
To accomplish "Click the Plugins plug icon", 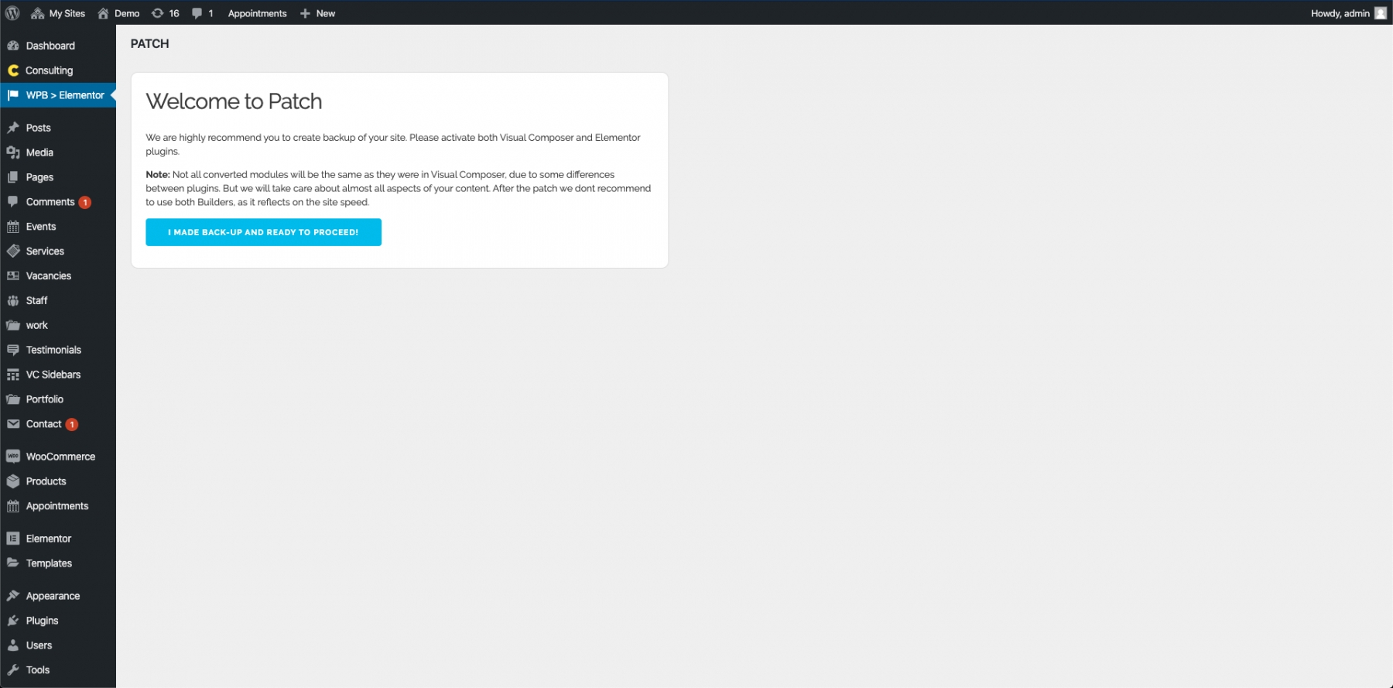I will pos(13,621).
